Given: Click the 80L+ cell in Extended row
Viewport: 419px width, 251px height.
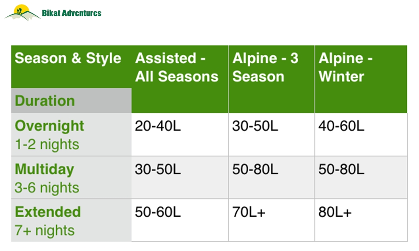Looking at the screenshot, I should pos(361,220).
